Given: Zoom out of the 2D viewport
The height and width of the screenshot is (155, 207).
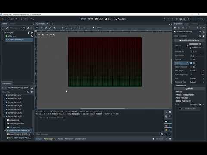Looking at the screenshot, I should pyautogui.click(x=43, y=34).
